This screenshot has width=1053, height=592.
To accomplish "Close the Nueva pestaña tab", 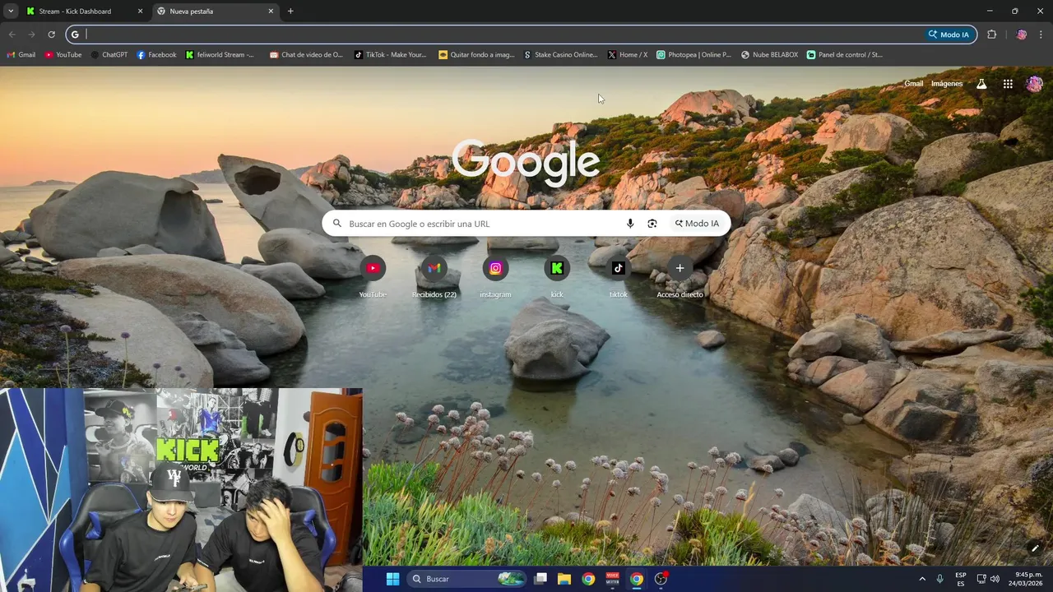I will (x=271, y=12).
